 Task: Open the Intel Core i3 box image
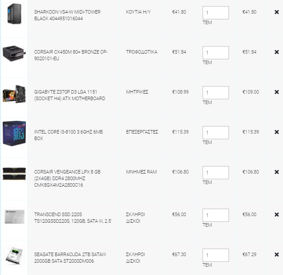[14, 134]
